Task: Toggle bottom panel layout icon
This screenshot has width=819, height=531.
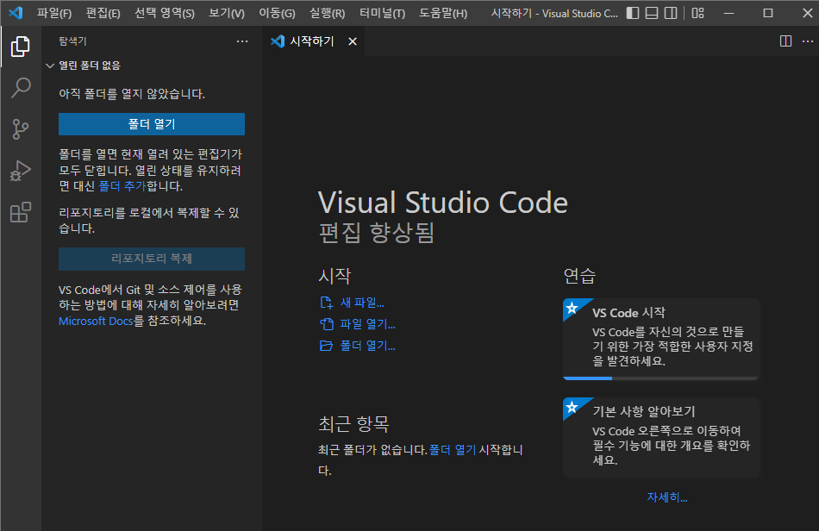Action: tap(652, 13)
